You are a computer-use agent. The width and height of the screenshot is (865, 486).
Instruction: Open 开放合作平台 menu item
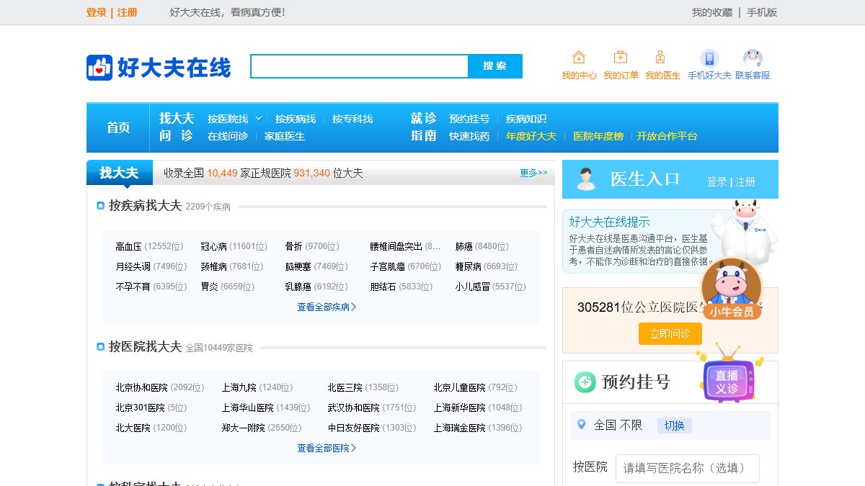(x=667, y=136)
